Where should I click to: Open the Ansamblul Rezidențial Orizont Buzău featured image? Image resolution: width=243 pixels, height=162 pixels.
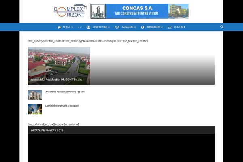(x=59, y=66)
